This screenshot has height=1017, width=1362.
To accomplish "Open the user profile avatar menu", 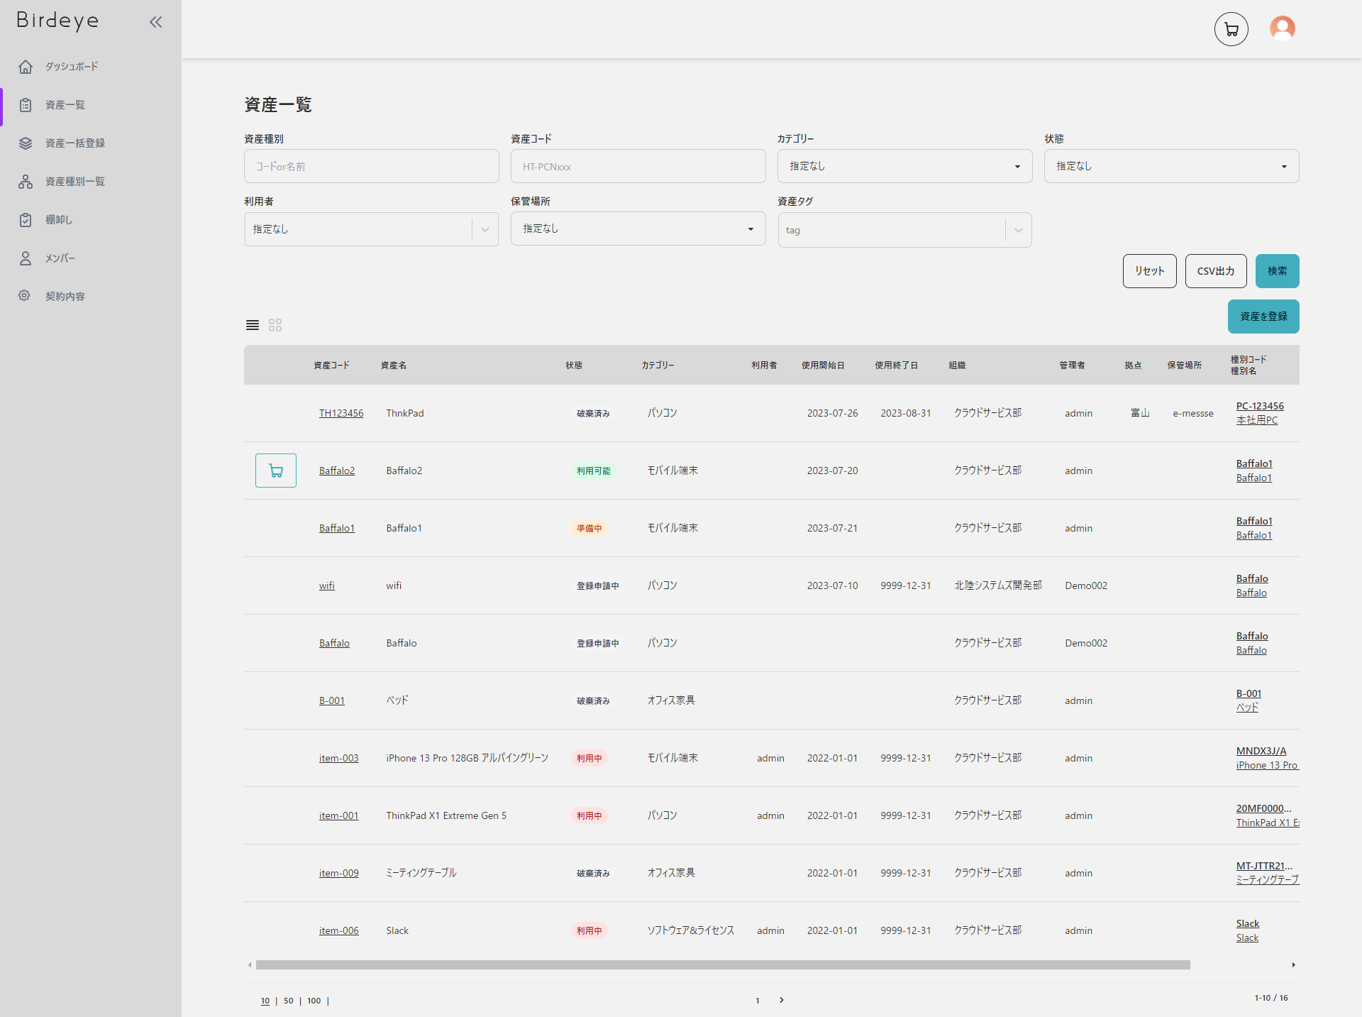I will (x=1282, y=28).
